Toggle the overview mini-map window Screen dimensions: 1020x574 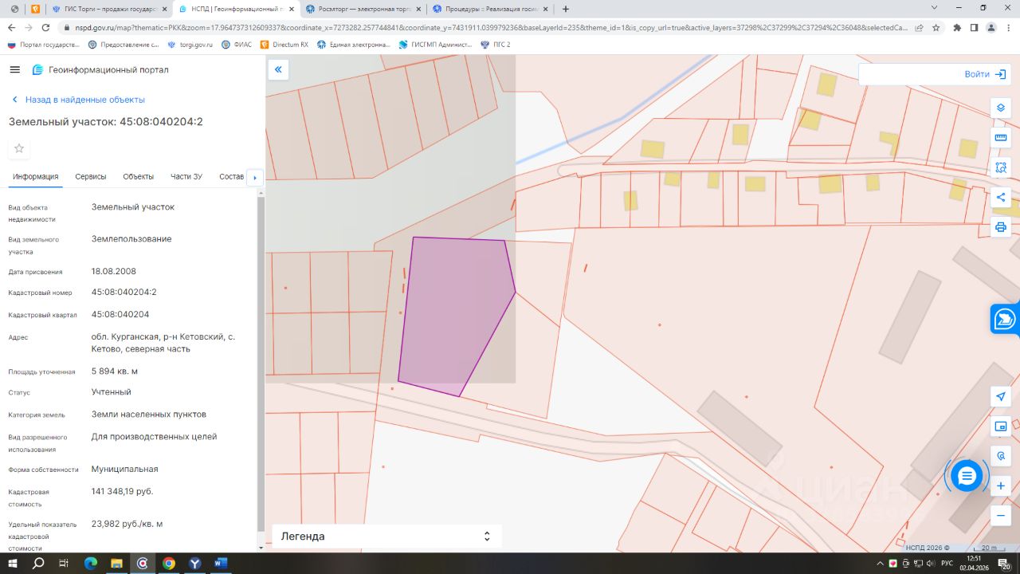click(1001, 427)
